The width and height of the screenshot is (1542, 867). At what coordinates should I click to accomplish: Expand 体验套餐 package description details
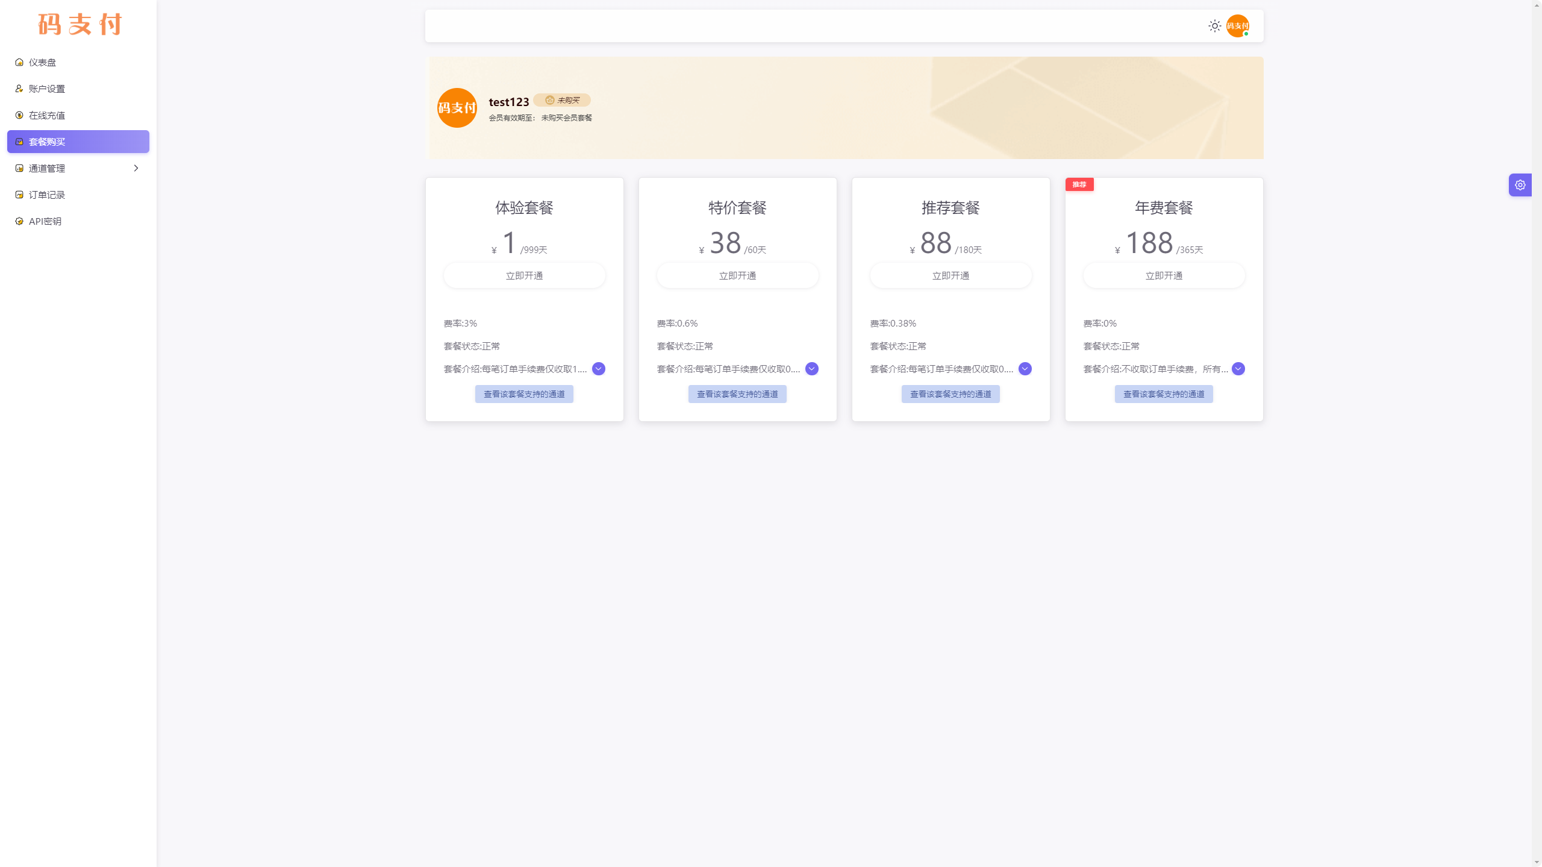click(598, 368)
